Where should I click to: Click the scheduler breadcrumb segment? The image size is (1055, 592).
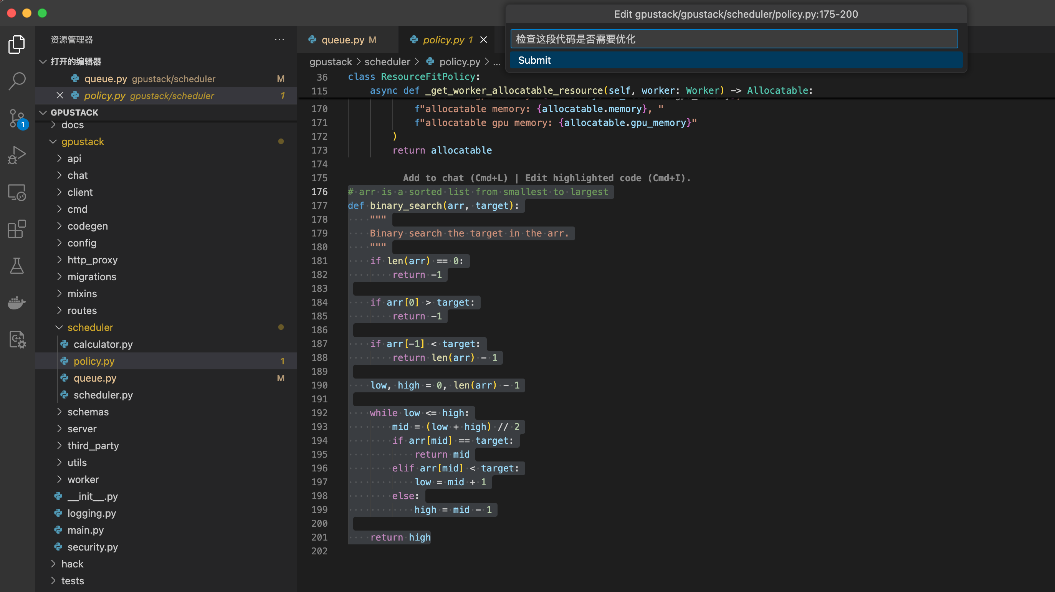[387, 62]
